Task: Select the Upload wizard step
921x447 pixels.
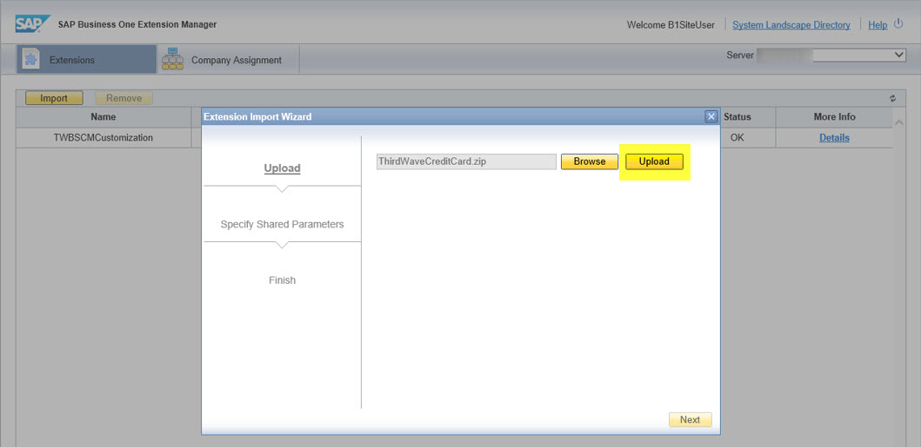Action: click(282, 168)
